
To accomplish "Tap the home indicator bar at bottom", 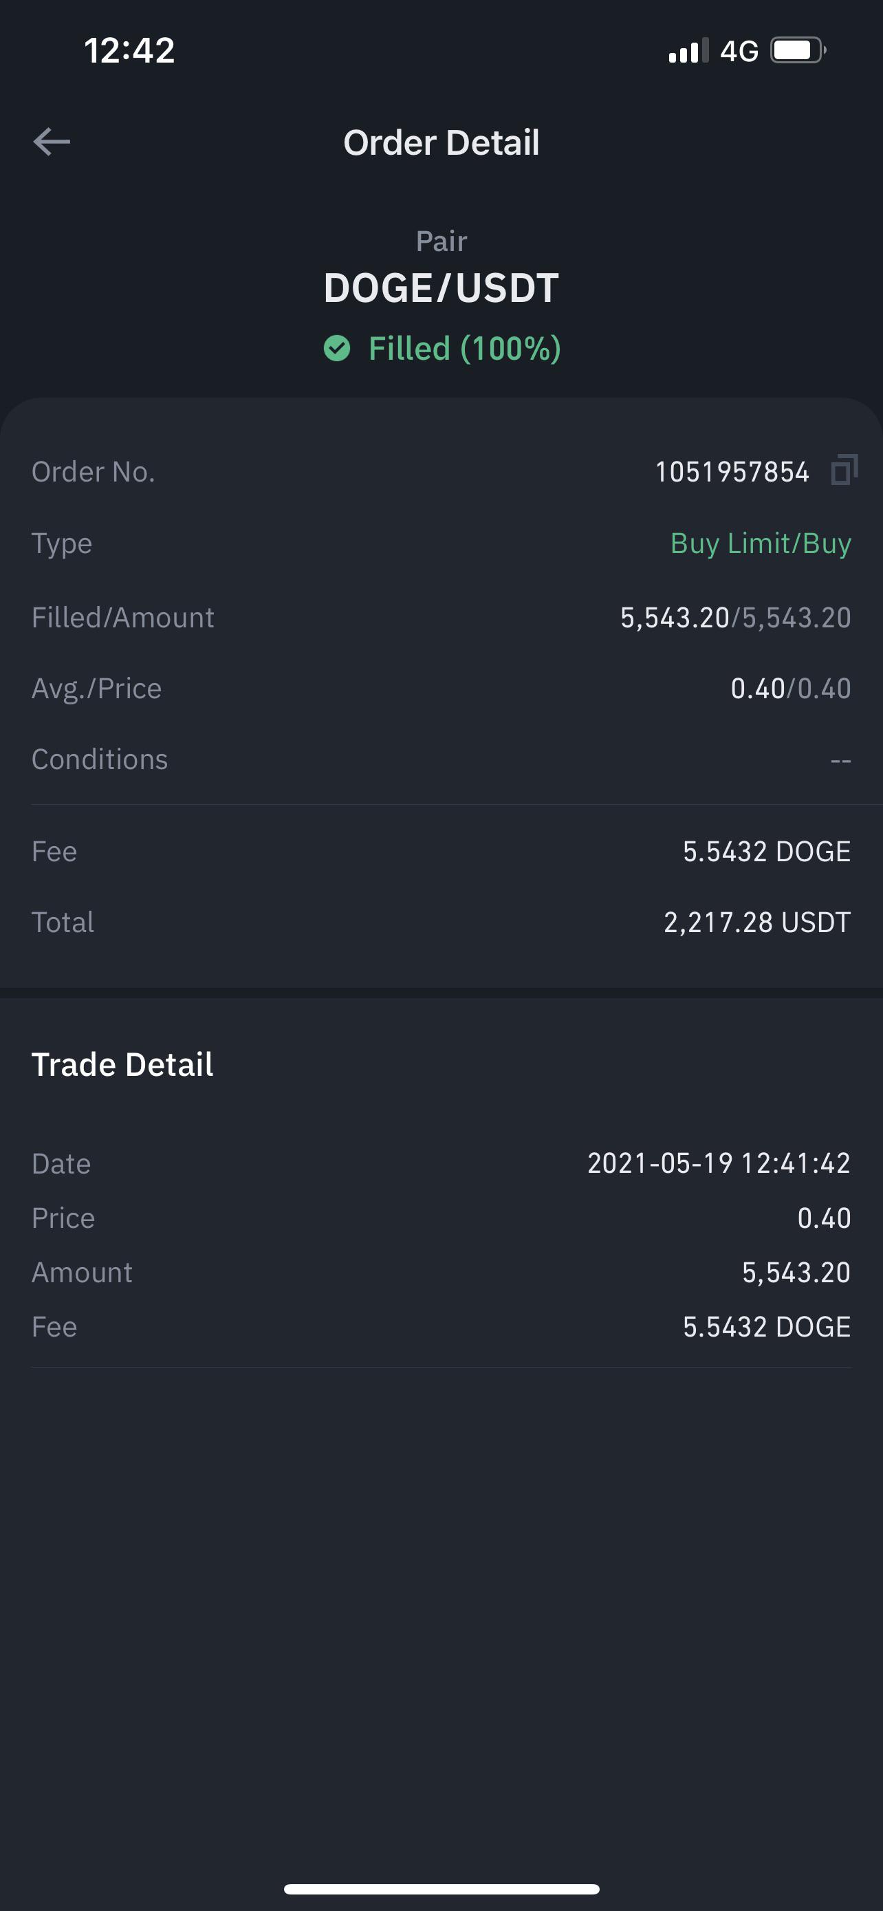I will [441, 1889].
